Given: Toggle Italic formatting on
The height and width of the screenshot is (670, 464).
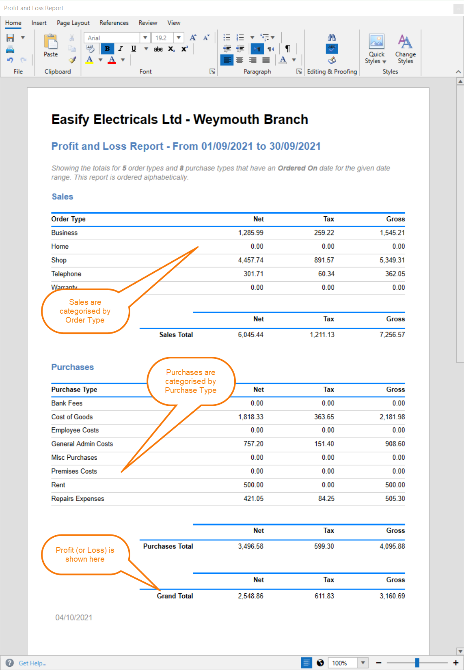Looking at the screenshot, I should (121, 49).
